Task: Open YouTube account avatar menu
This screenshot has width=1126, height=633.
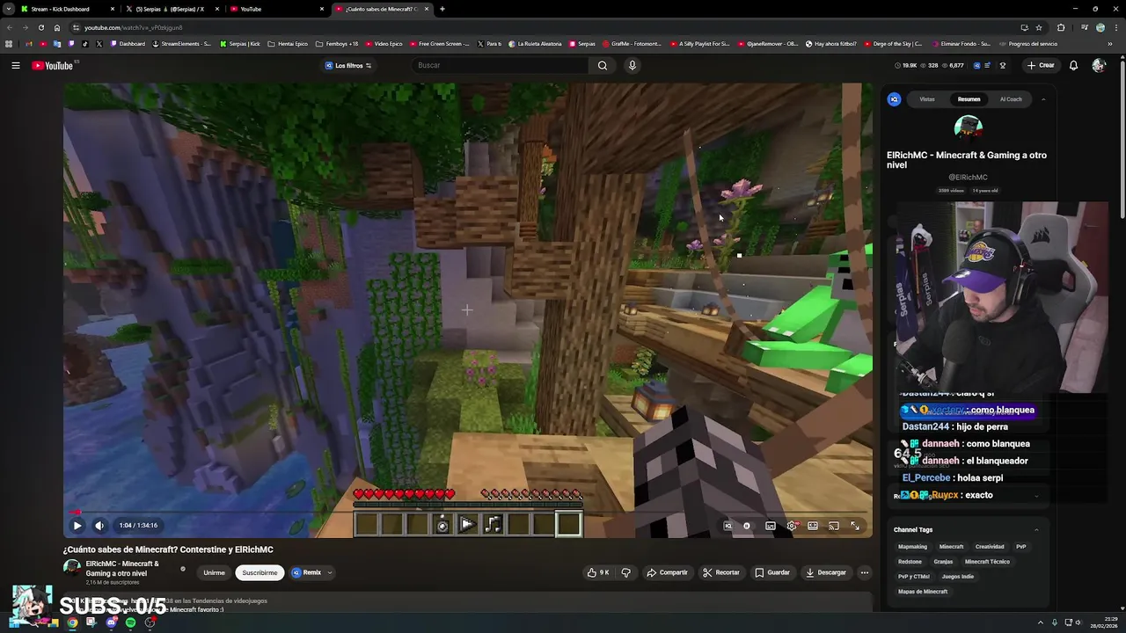Action: click(x=1098, y=65)
